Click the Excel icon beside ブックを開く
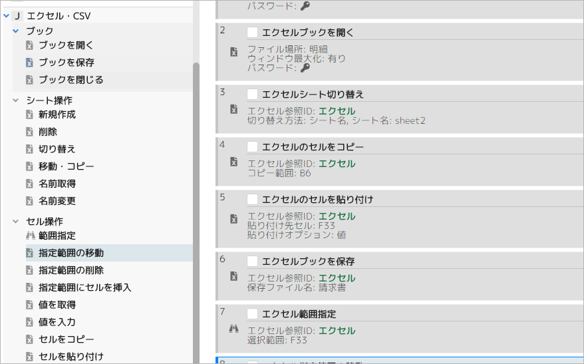The height and width of the screenshot is (364, 584). [x=29, y=45]
